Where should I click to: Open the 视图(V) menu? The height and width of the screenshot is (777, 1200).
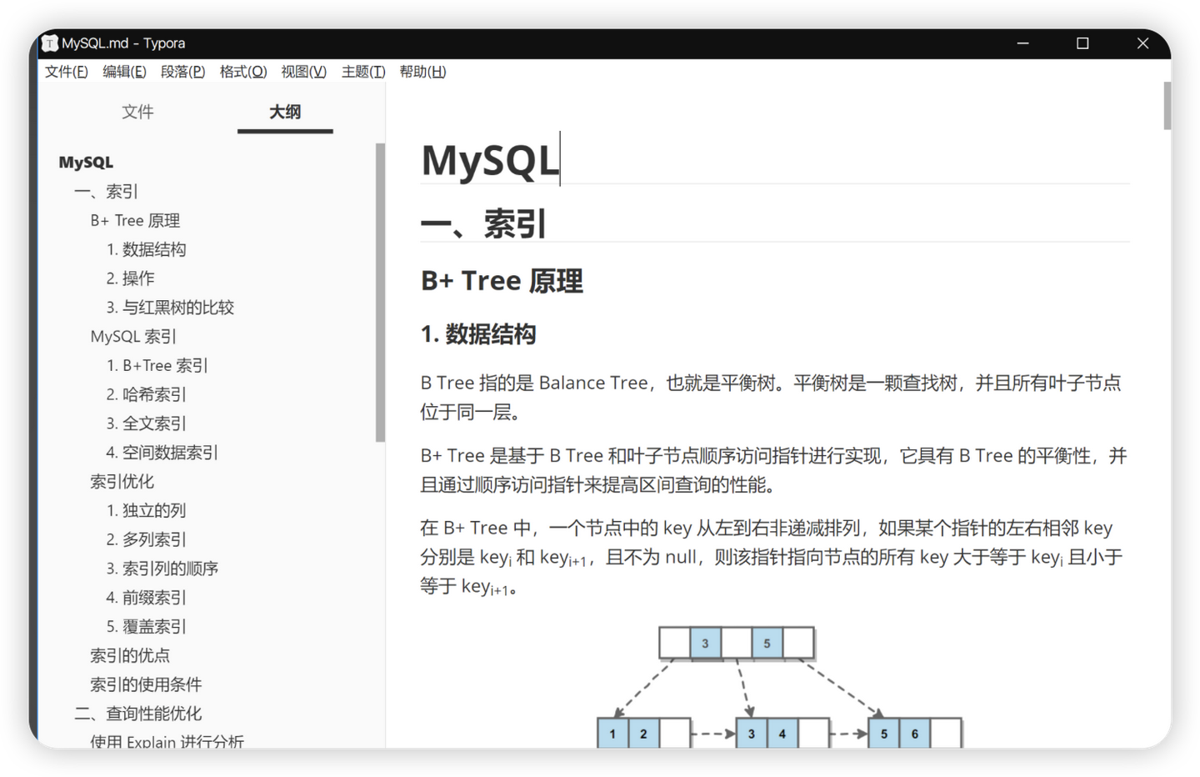tap(303, 72)
